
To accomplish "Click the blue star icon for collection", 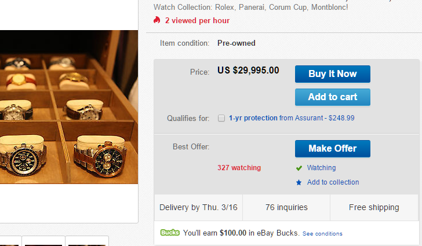I will pyautogui.click(x=299, y=182).
